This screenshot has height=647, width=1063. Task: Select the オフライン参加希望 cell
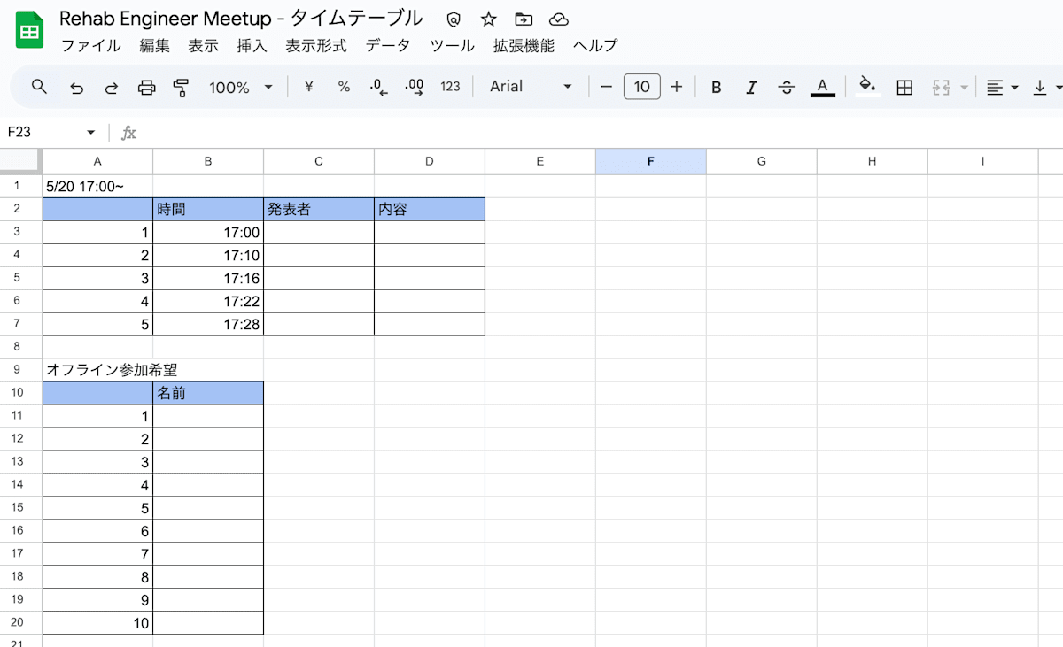click(x=97, y=371)
